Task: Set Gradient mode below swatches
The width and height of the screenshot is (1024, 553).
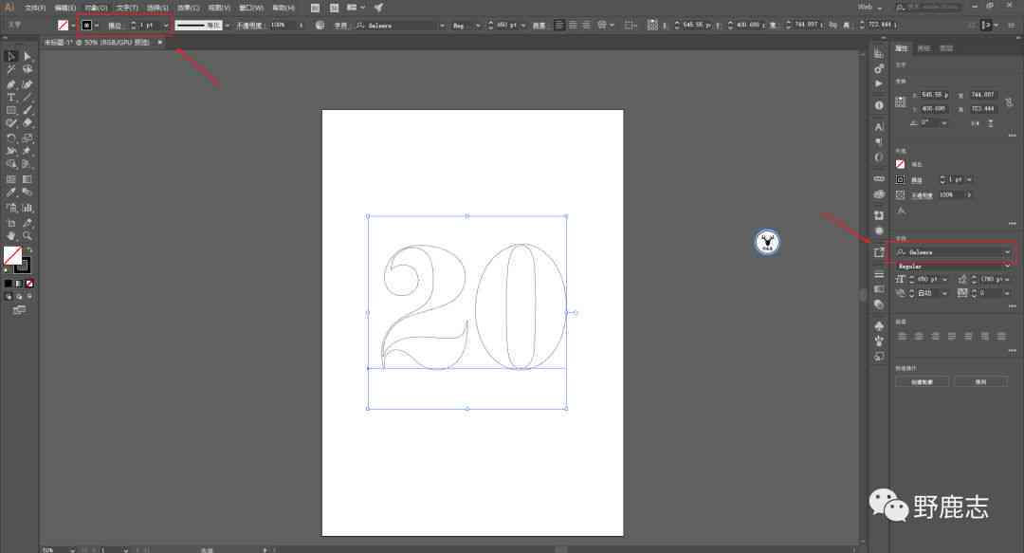Action: click(x=19, y=284)
